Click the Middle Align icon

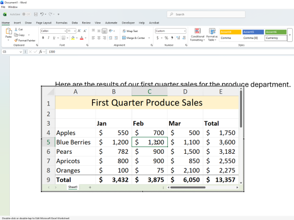click(99, 31)
